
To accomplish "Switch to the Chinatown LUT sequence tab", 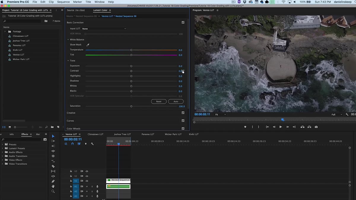I will tap(96, 134).
